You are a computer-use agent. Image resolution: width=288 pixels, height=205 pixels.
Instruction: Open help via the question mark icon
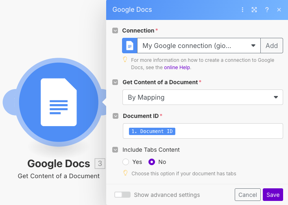pyautogui.click(x=267, y=10)
